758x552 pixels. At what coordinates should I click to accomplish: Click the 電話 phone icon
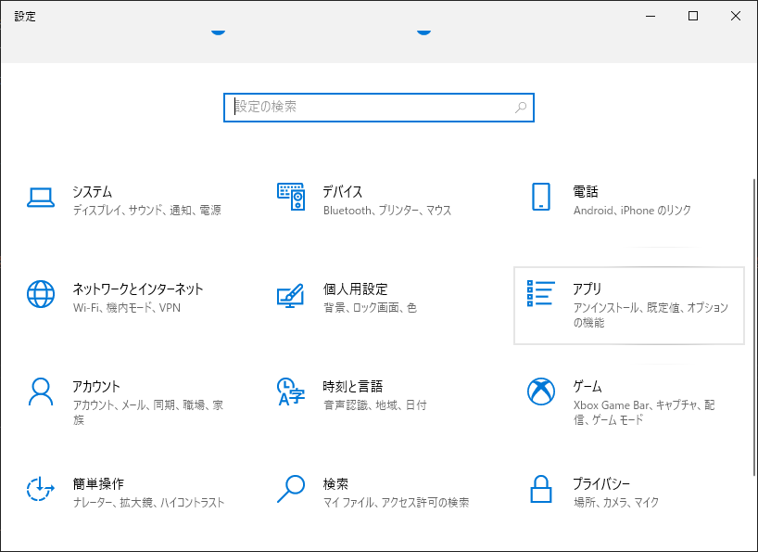[541, 197]
